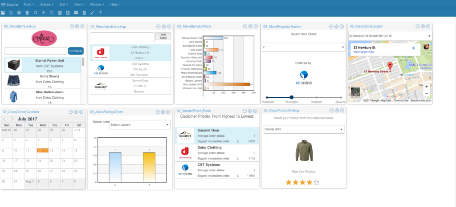Select the Blue Button-down item row
This screenshot has width=456, height=207.
pos(43,96)
